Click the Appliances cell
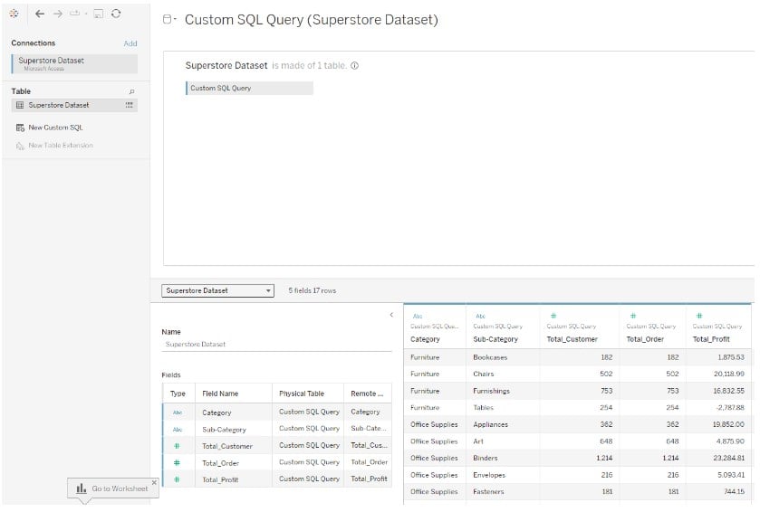This screenshot has width=760, height=512. click(503, 424)
